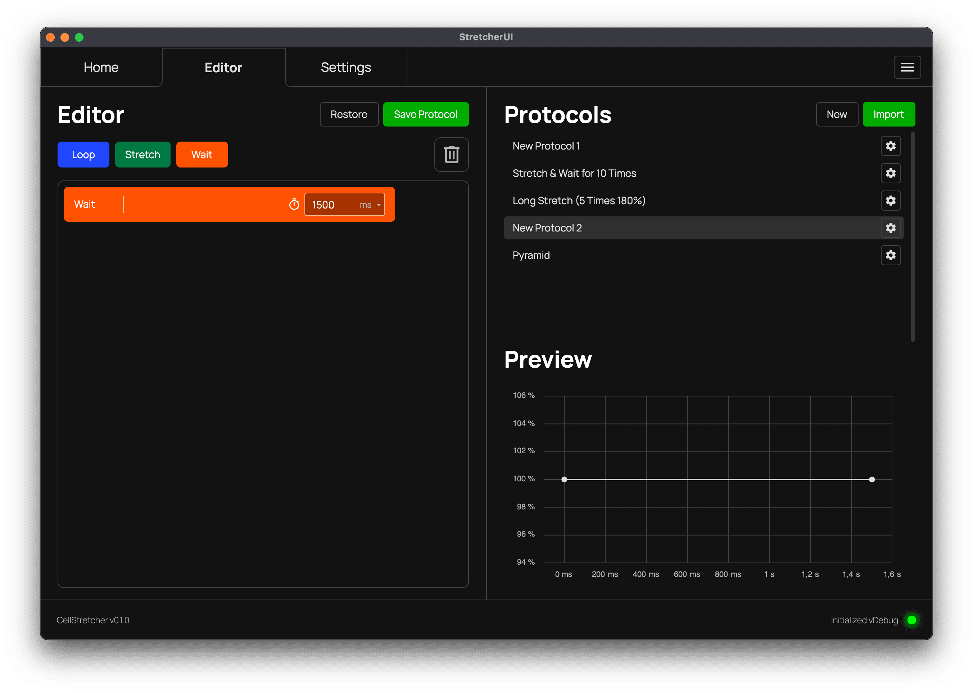Image resolution: width=973 pixels, height=693 pixels.
Task: Expand the ms unit dropdown
Action: (x=370, y=205)
